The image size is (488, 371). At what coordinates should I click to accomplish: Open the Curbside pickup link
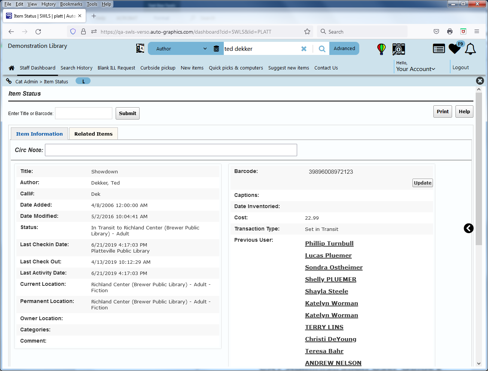[158, 68]
